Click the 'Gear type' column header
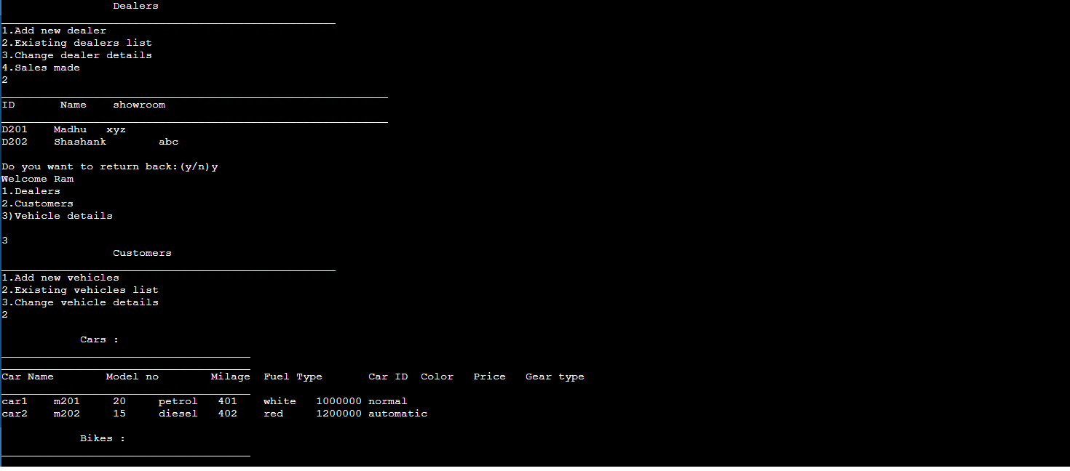 click(x=555, y=377)
